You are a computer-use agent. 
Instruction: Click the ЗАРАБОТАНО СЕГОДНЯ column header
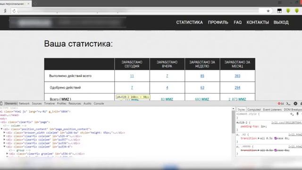[132, 64]
